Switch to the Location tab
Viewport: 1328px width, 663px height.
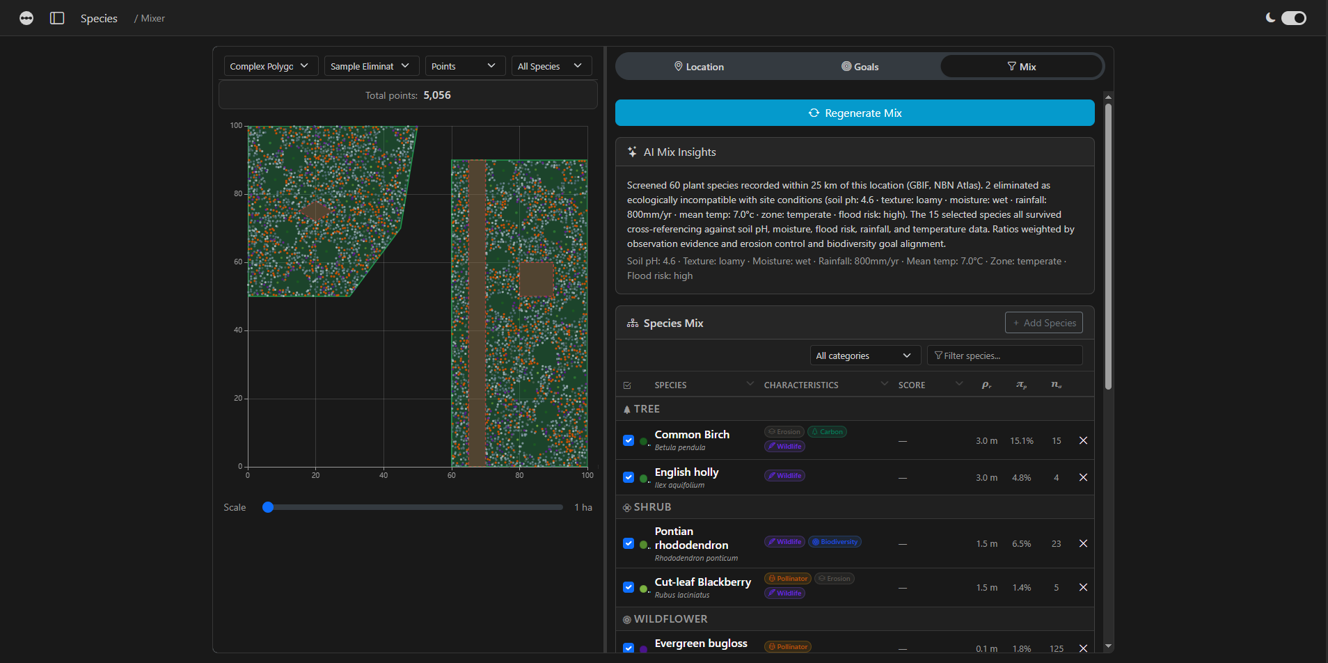[699, 66]
